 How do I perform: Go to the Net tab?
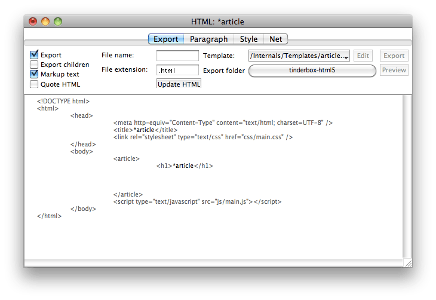[x=275, y=39]
